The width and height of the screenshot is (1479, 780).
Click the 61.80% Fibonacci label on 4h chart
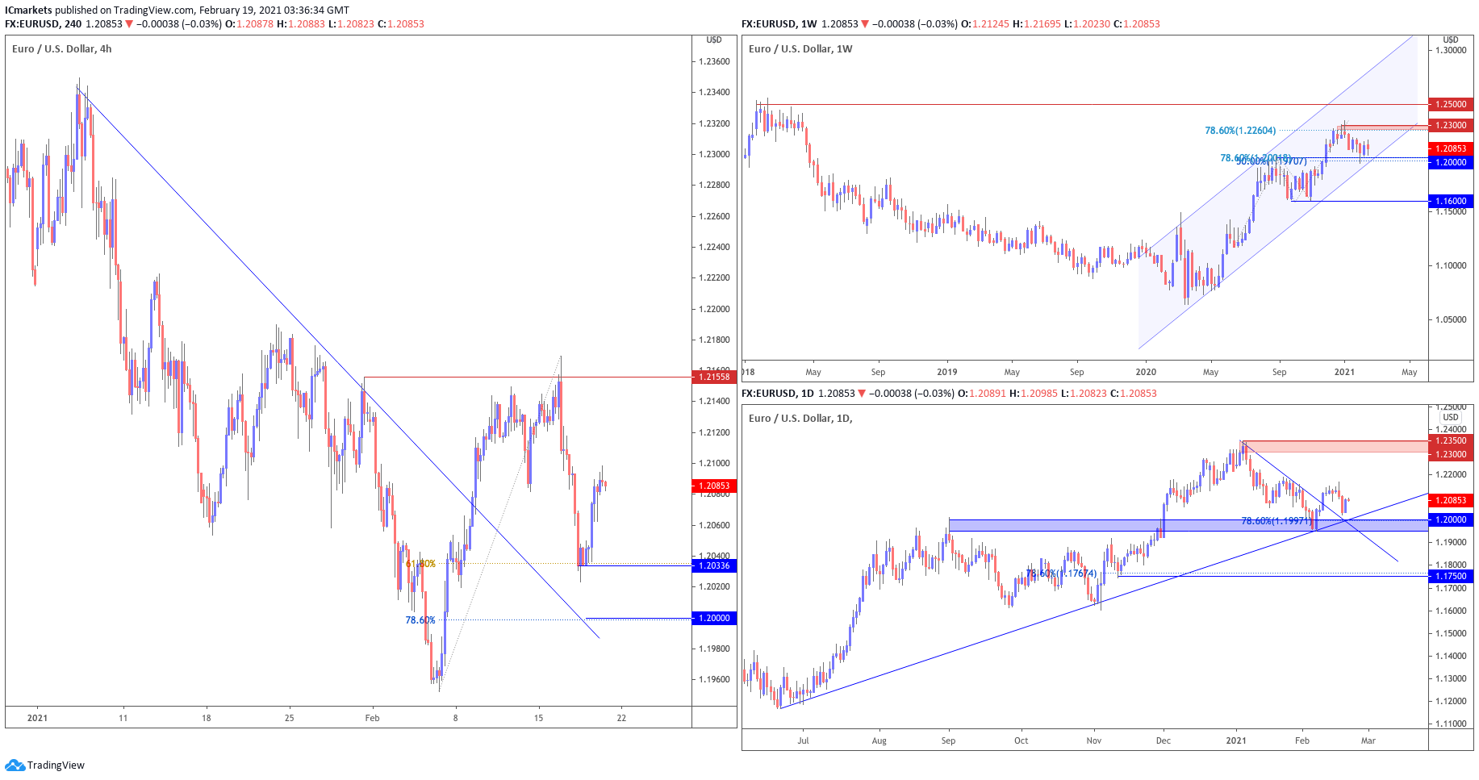click(420, 564)
